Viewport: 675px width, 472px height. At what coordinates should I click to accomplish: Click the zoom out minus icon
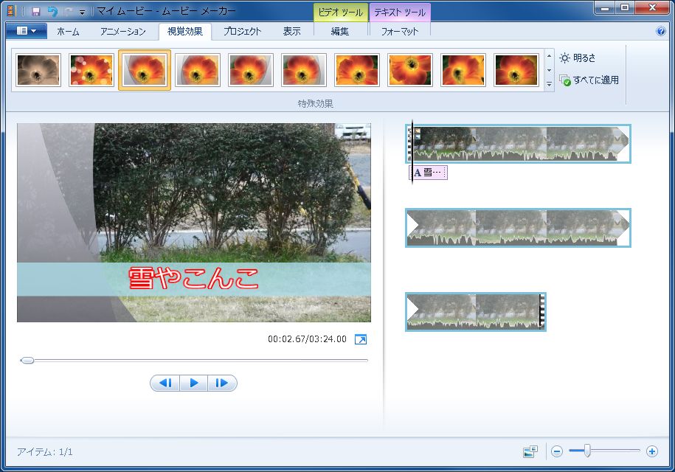tap(557, 451)
